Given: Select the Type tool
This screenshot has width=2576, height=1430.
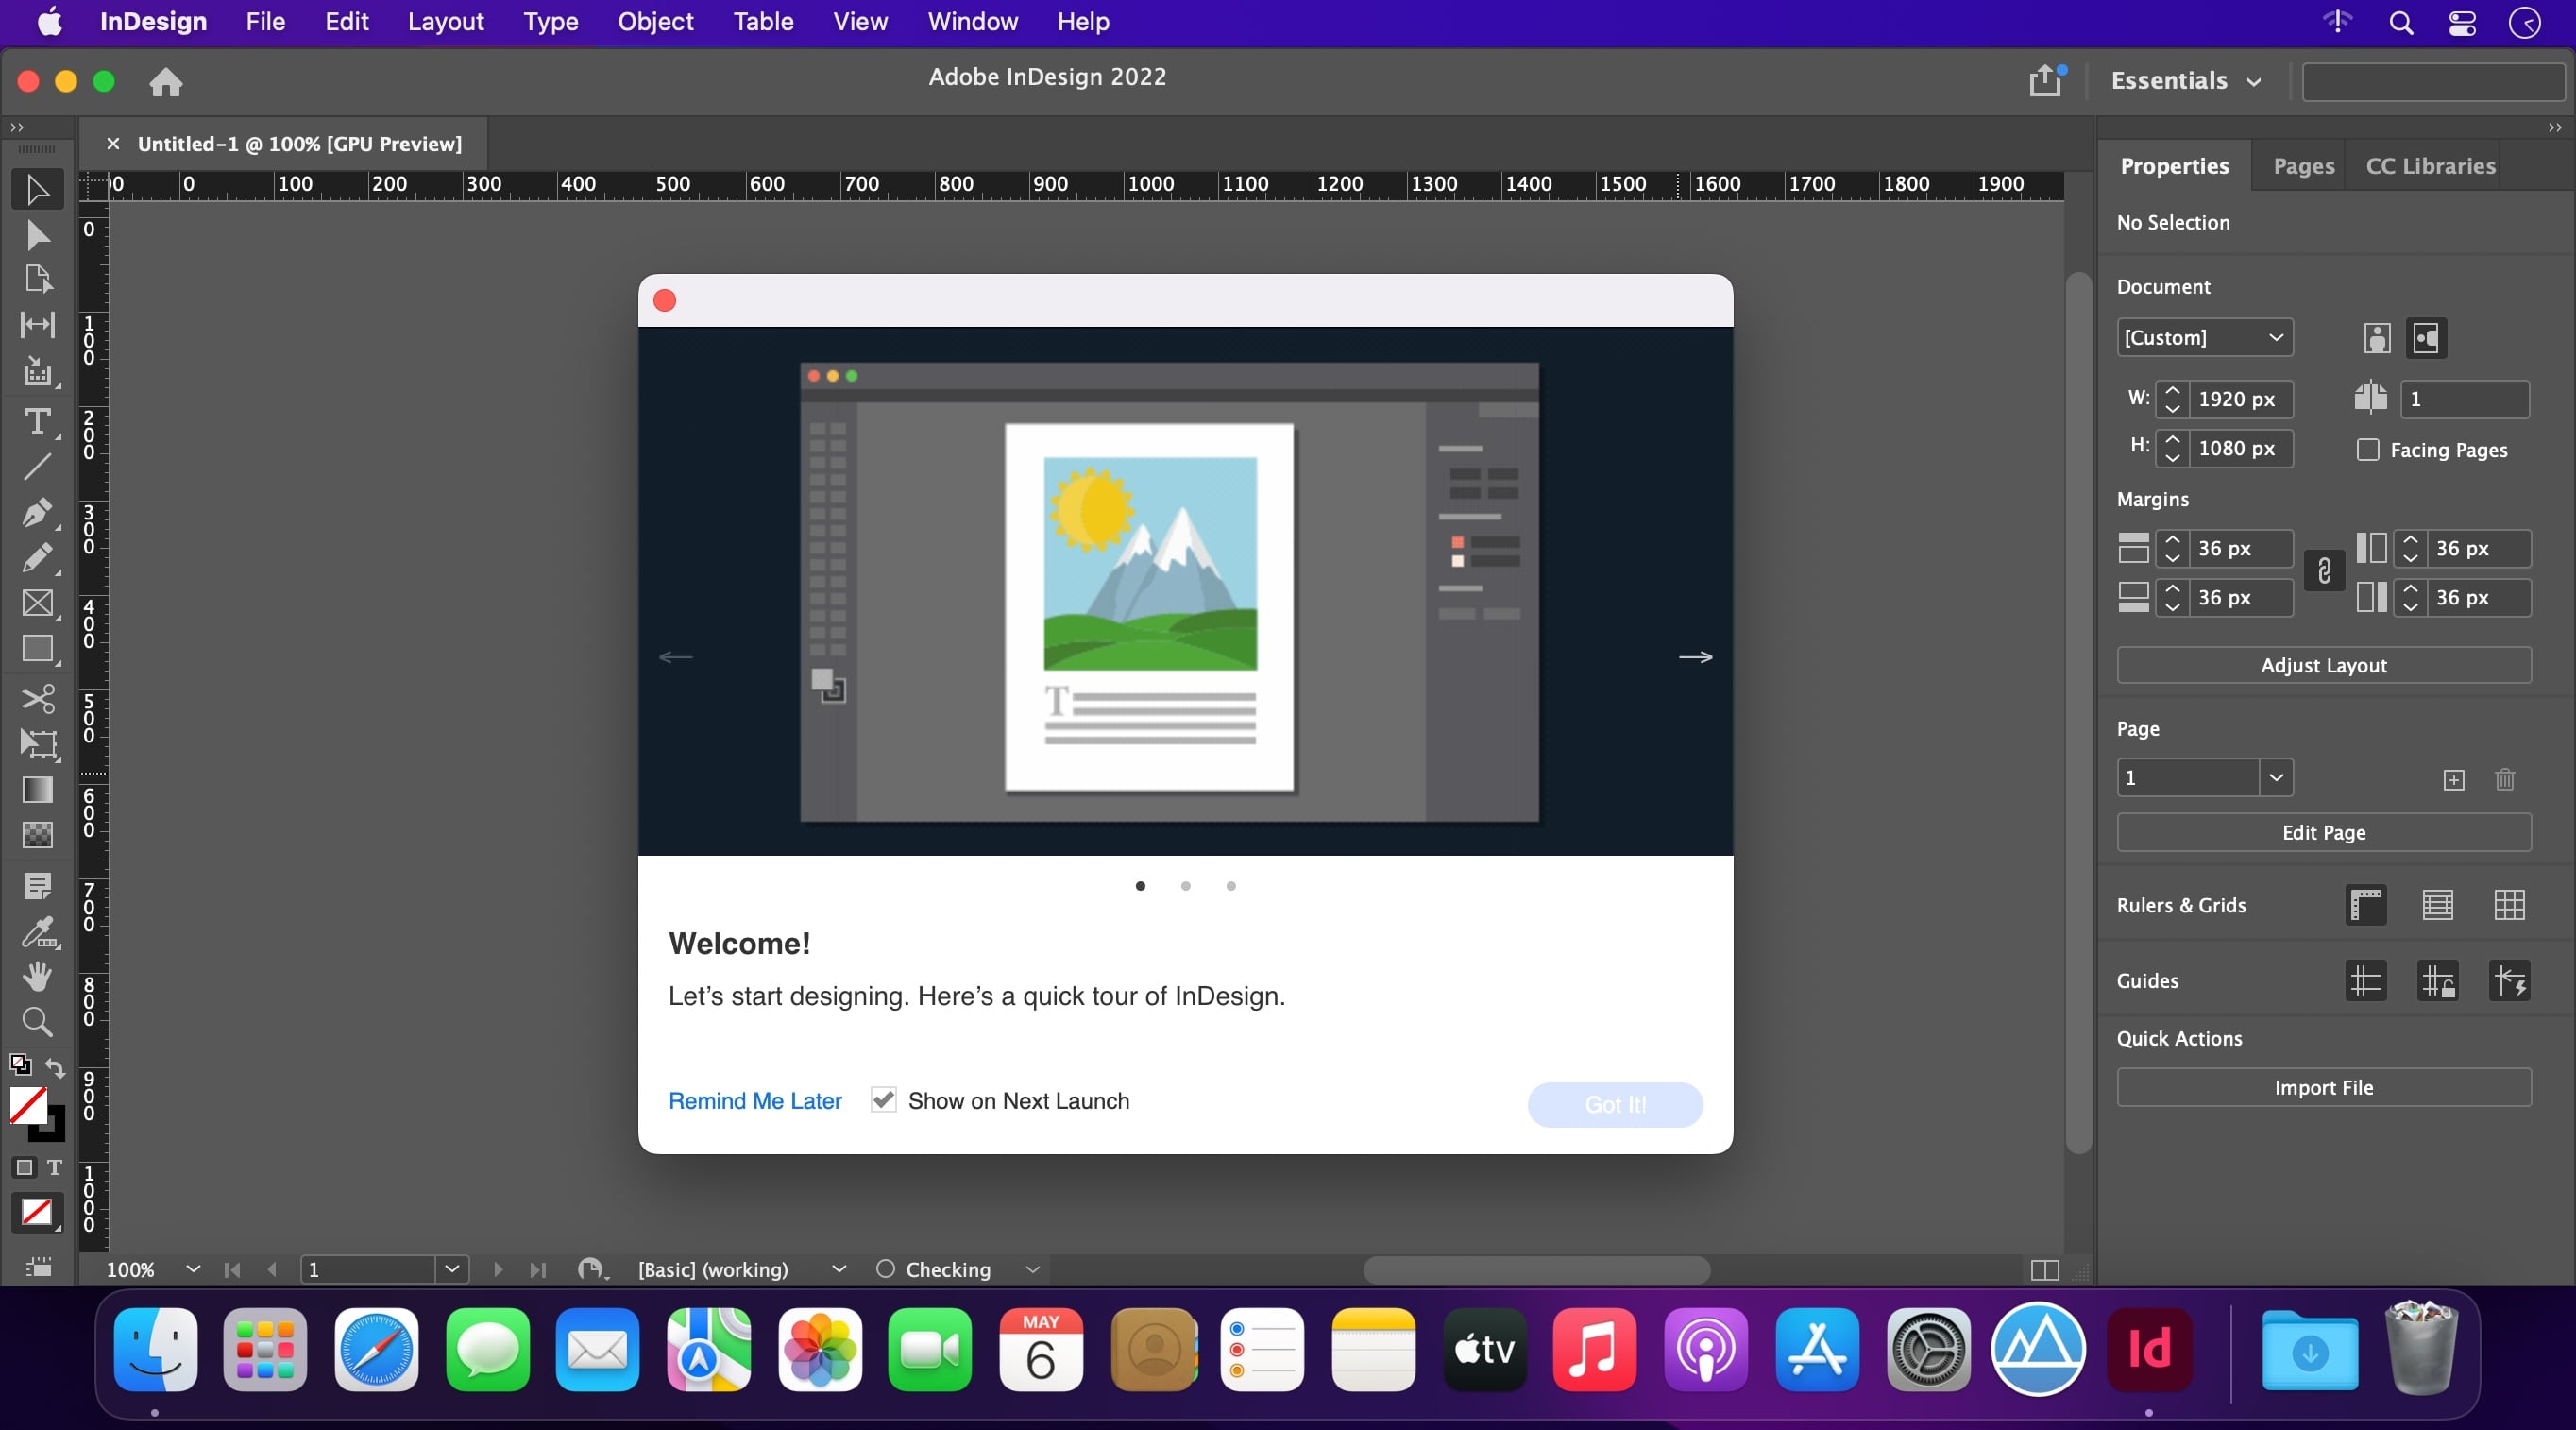Looking at the screenshot, I should point(37,421).
